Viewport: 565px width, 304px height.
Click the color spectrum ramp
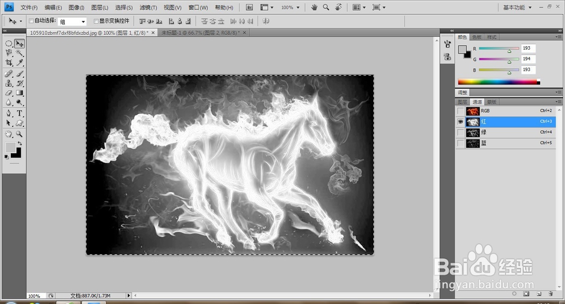pyautogui.click(x=499, y=82)
